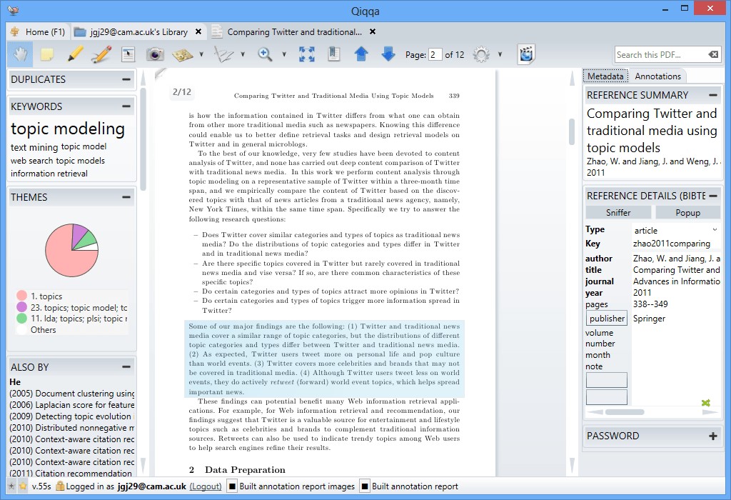
Task: Go to next page with down arrow
Action: (388, 54)
